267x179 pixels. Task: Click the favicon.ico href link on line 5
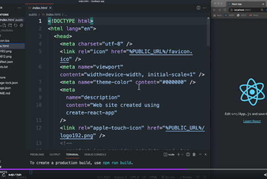pos(161,52)
